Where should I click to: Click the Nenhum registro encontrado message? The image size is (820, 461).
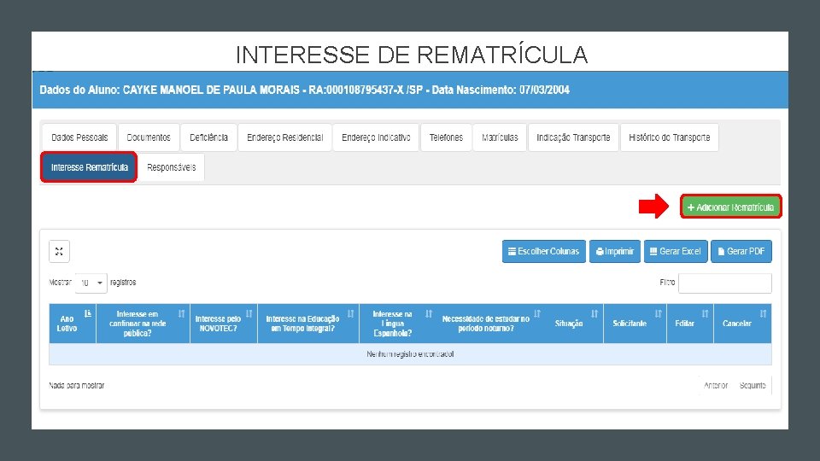[x=410, y=353]
